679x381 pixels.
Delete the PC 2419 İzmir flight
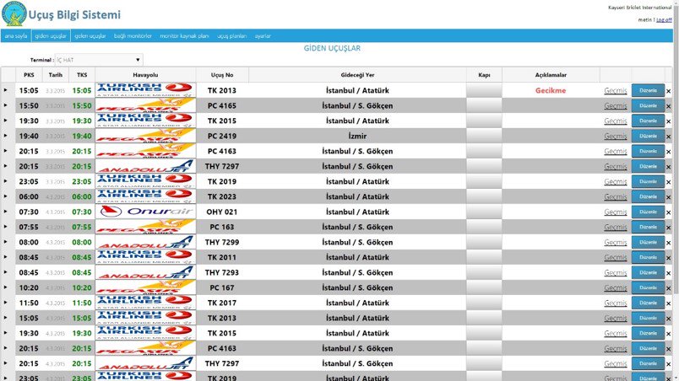(668, 137)
